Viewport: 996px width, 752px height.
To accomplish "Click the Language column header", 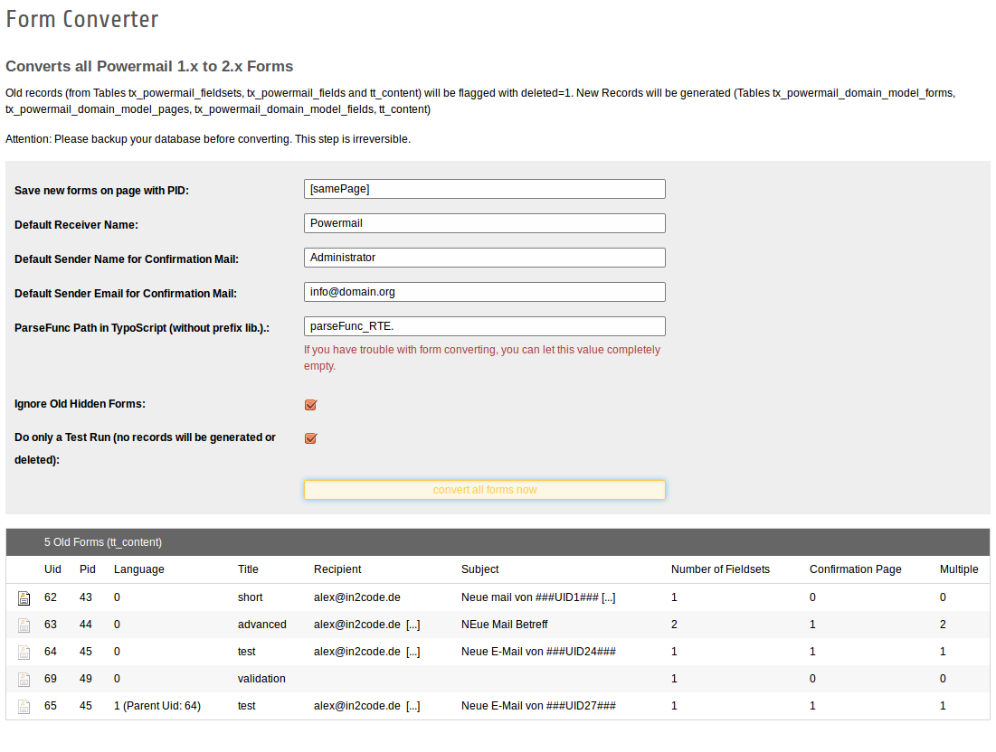I will [139, 569].
